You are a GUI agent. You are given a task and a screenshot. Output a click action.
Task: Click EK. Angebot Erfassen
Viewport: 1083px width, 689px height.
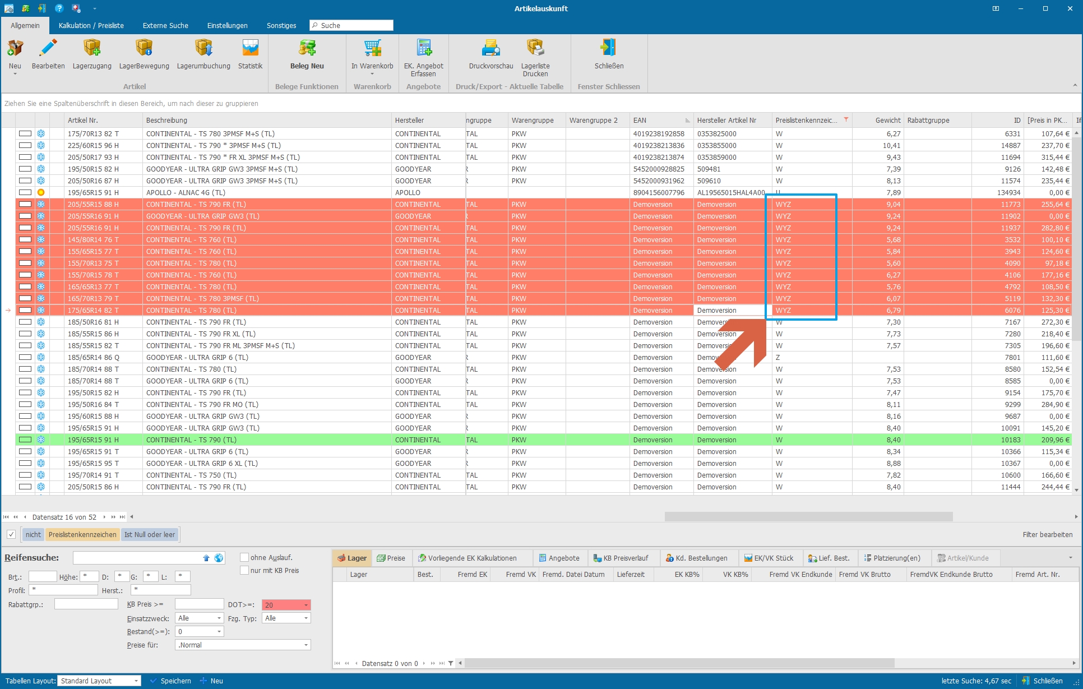[424, 58]
